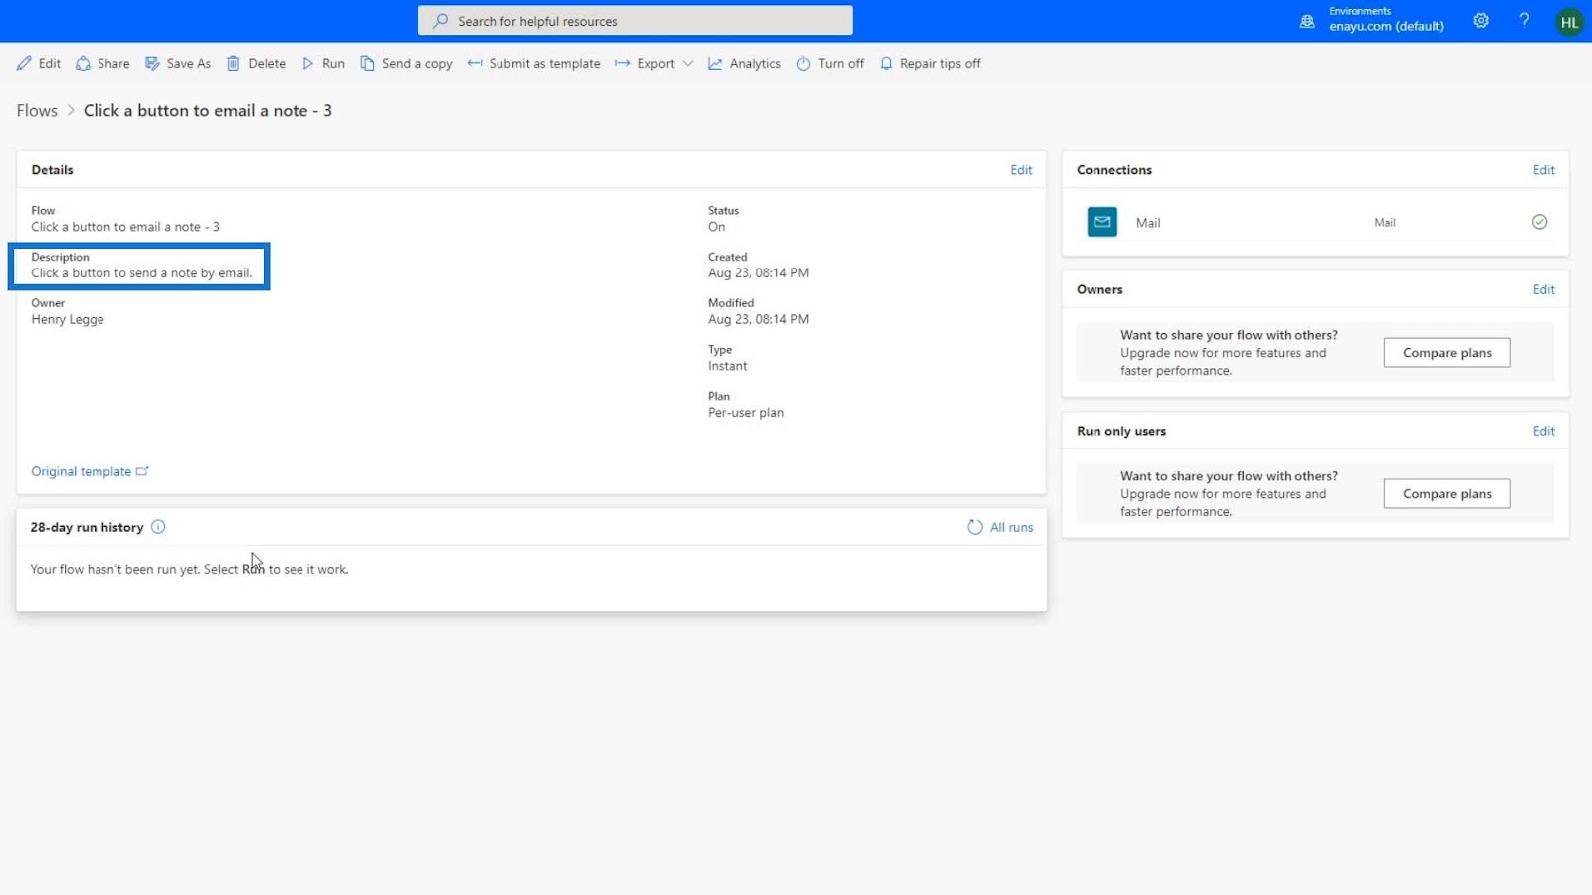
Task: Click the Save As icon
Action: pos(152,63)
